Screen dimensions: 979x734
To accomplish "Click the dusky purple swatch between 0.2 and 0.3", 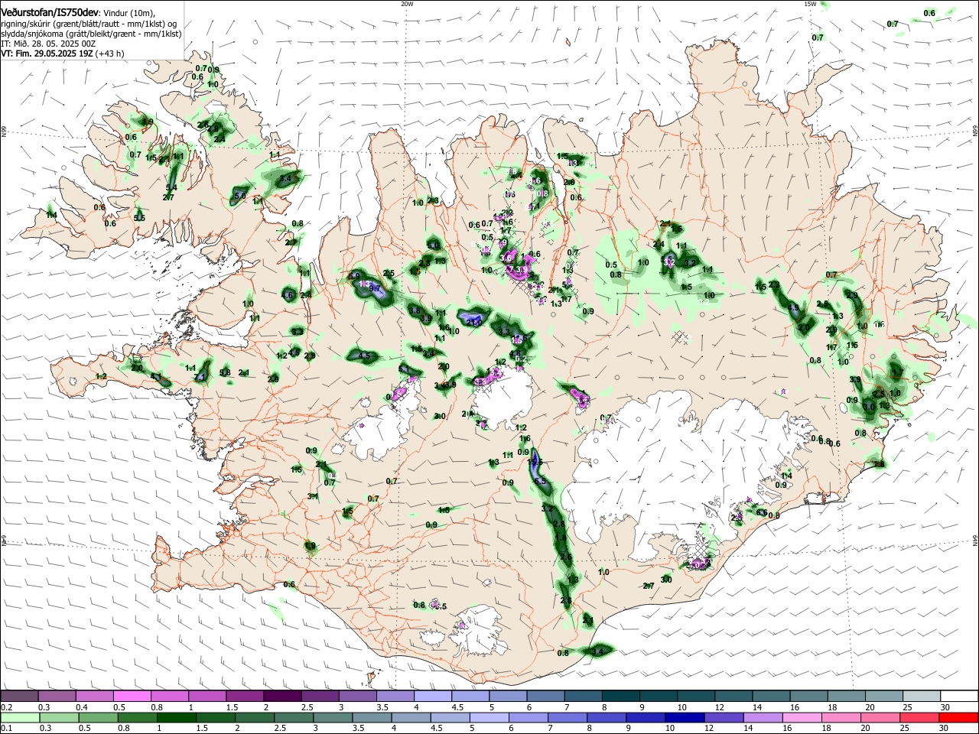I will (19, 697).
